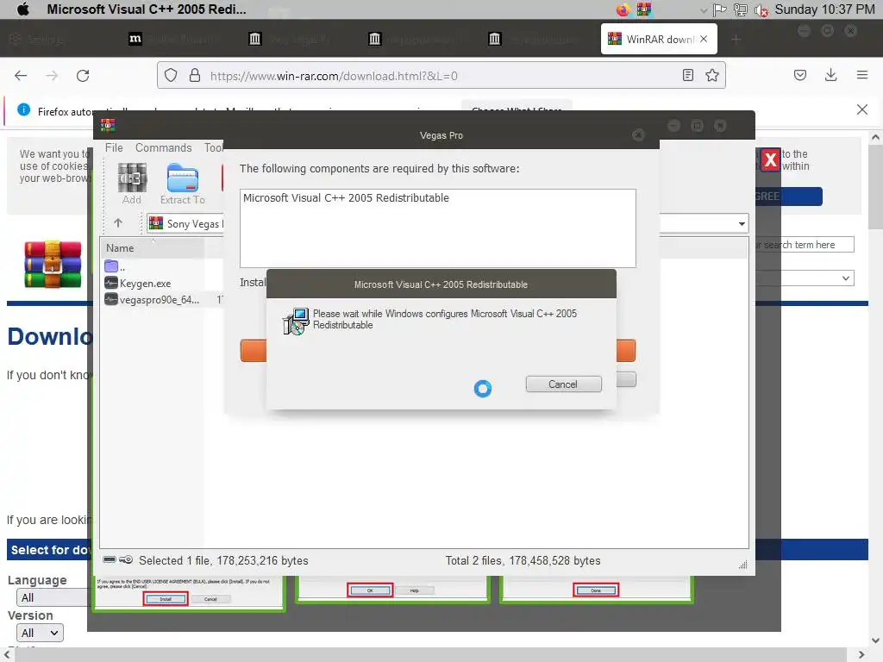Click the Windows installer icon in the dialog
Image resolution: width=883 pixels, height=662 pixels.
297,322
